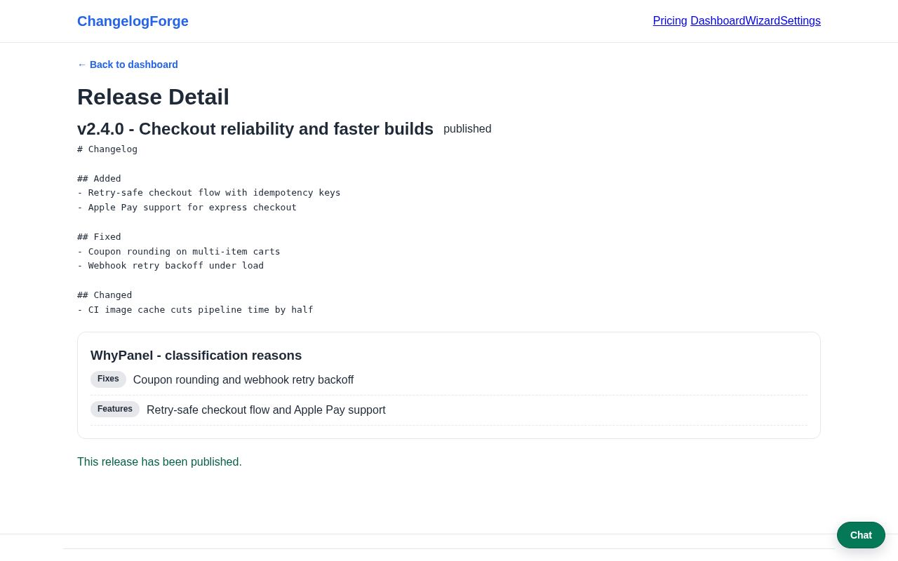Click the Release Detail heading
Screen dimensions: 898x561
click(153, 97)
